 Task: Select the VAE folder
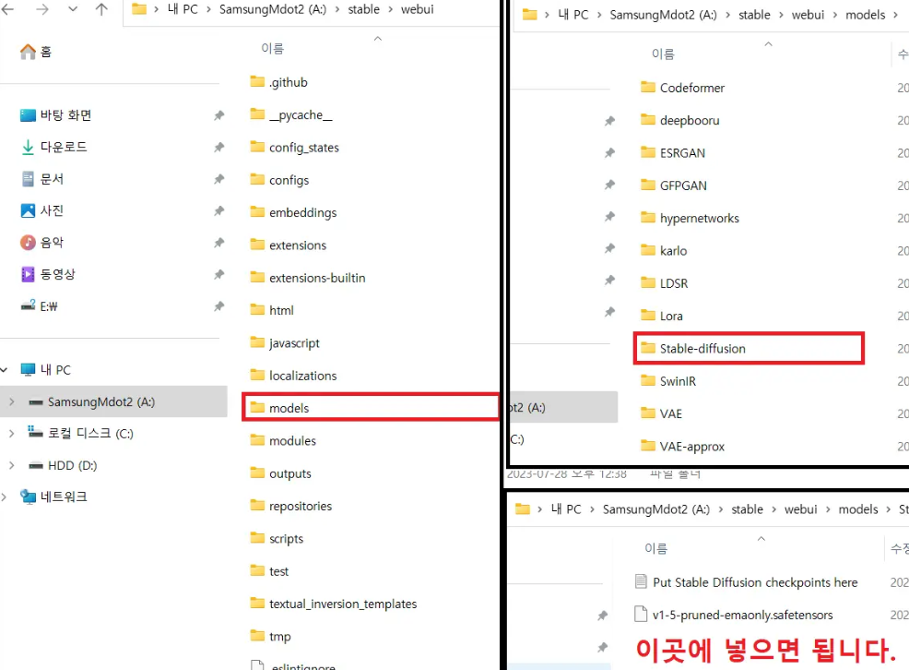(661, 413)
